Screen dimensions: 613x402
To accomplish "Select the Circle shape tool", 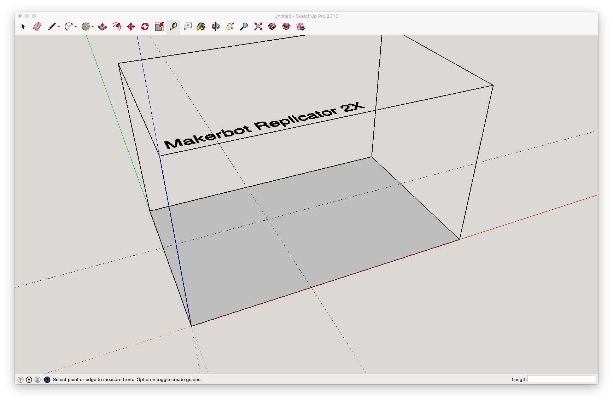I will click(86, 27).
